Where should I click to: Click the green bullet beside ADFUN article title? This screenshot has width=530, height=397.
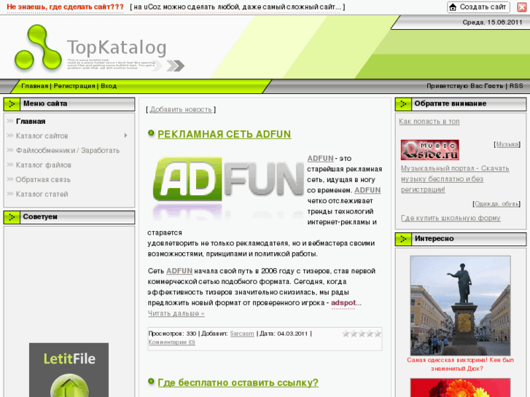click(151, 133)
